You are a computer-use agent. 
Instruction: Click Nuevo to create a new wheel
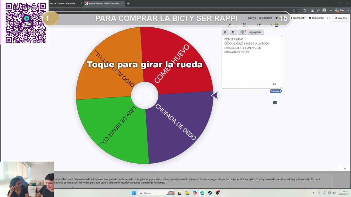252,18
